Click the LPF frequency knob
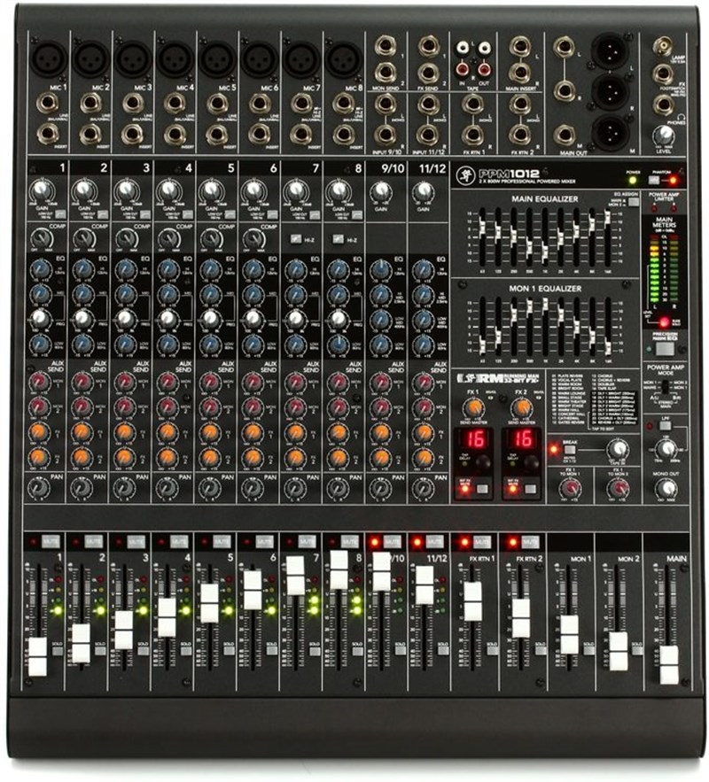709x782 pixels. (666, 449)
